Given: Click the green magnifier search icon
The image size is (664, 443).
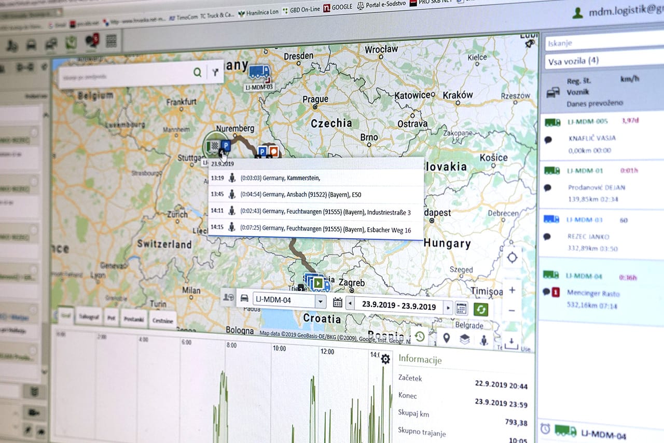Looking at the screenshot, I should coord(197,72).
